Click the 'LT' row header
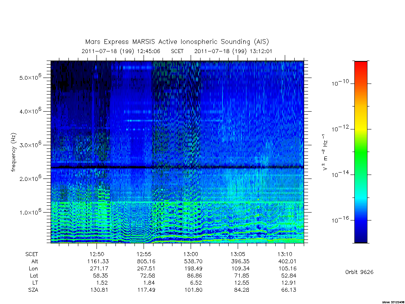This screenshot has height=304, width=405. [35, 283]
